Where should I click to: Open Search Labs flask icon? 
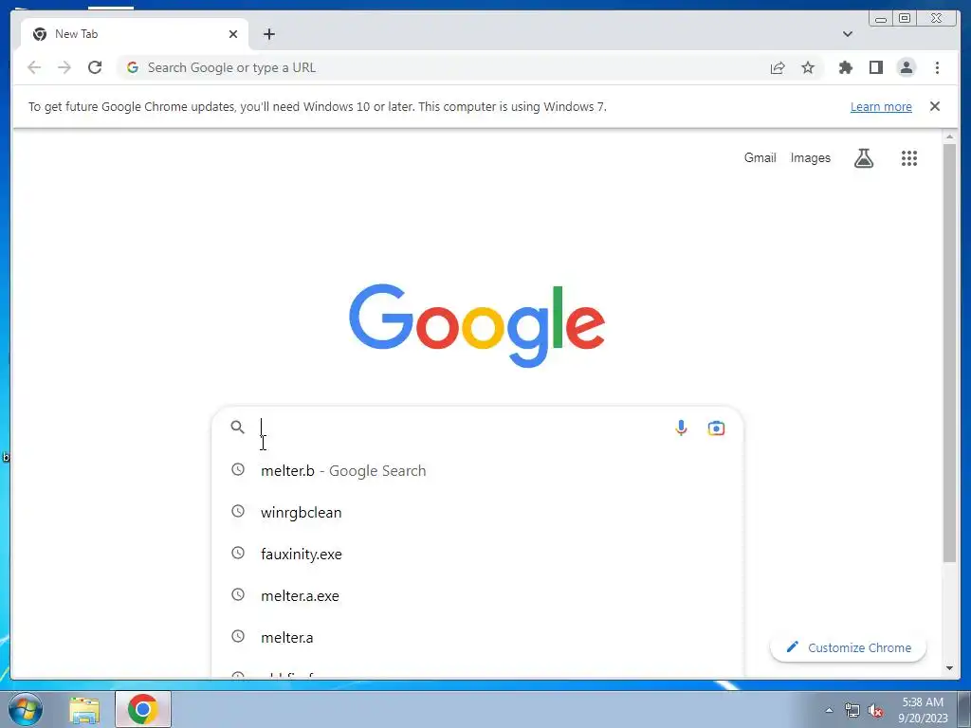[863, 158]
